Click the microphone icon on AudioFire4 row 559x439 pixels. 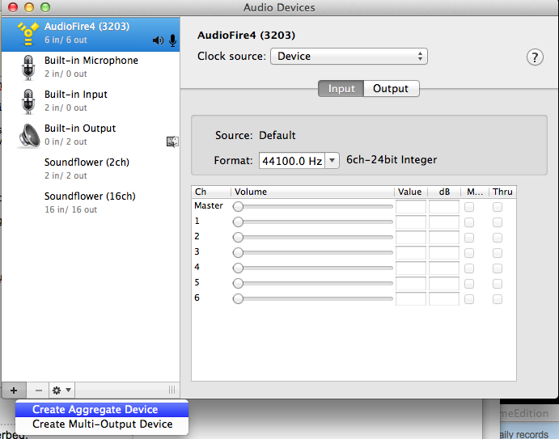click(x=173, y=40)
